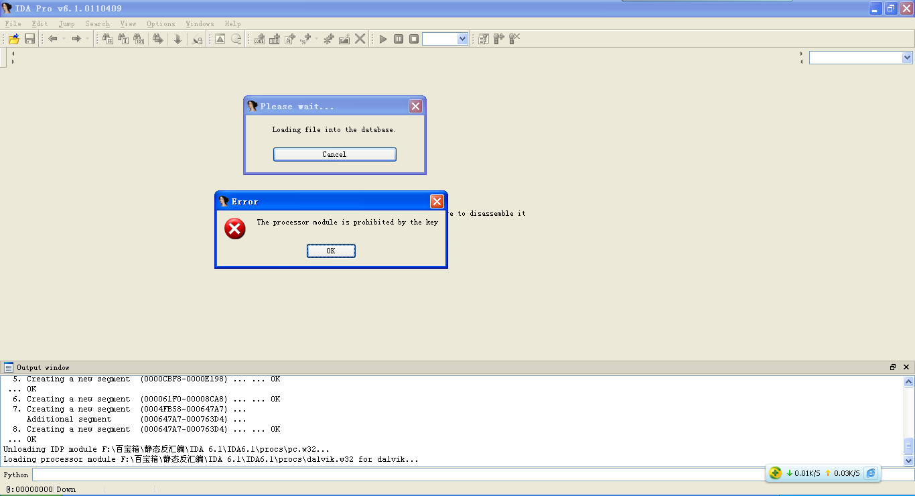Click the Error dialog red X icon

(234, 229)
